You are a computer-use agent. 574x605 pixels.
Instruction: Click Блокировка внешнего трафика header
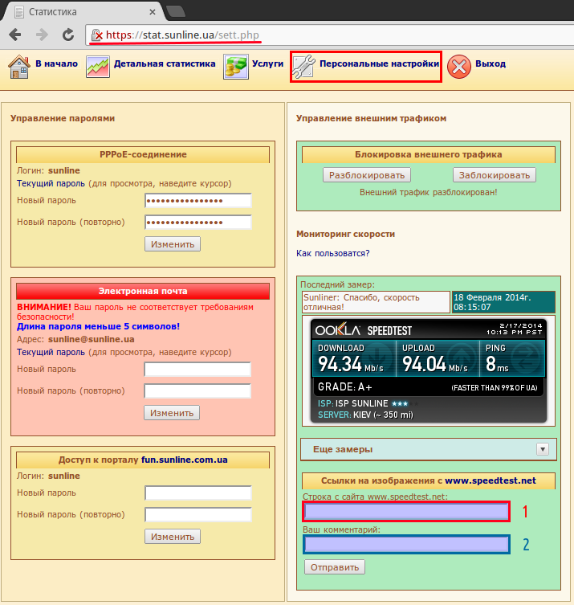(428, 154)
